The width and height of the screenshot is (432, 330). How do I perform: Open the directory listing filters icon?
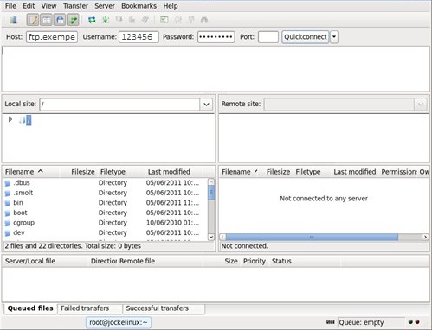164,20
